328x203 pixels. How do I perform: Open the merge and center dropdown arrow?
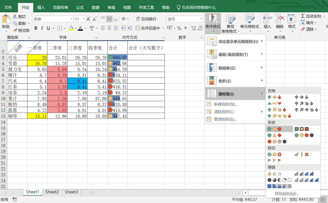[162, 28]
